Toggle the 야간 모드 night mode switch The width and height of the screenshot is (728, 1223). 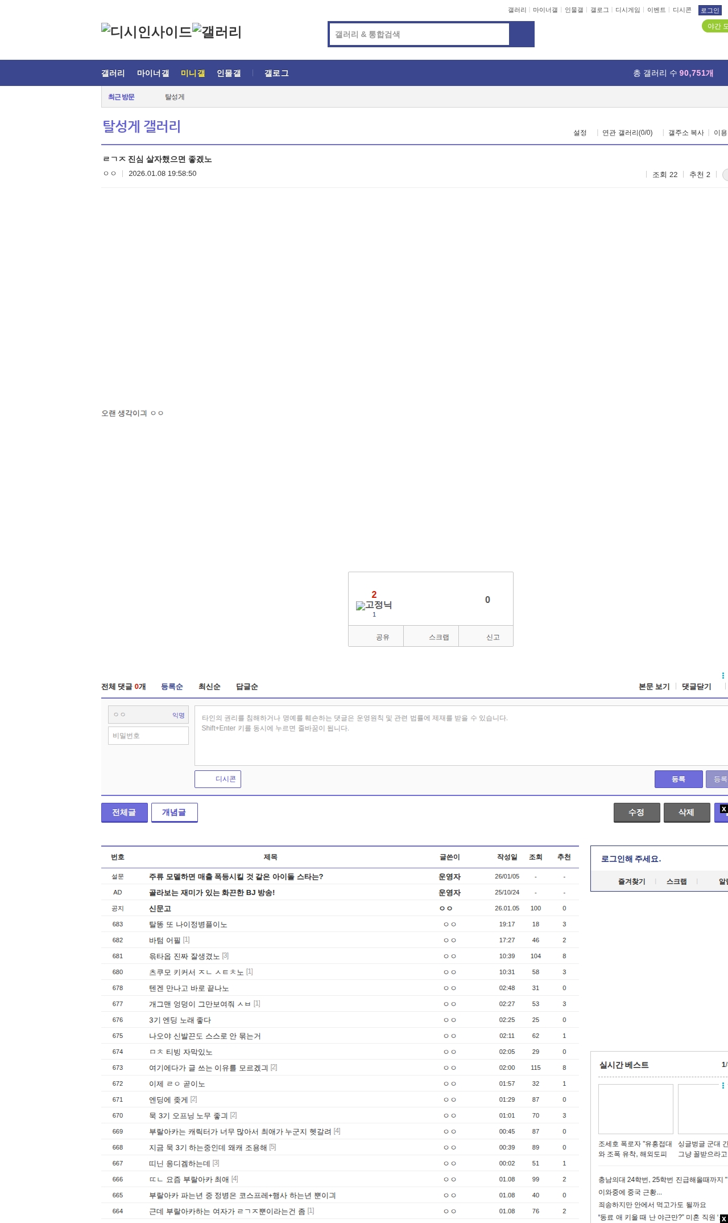[x=715, y=26]
